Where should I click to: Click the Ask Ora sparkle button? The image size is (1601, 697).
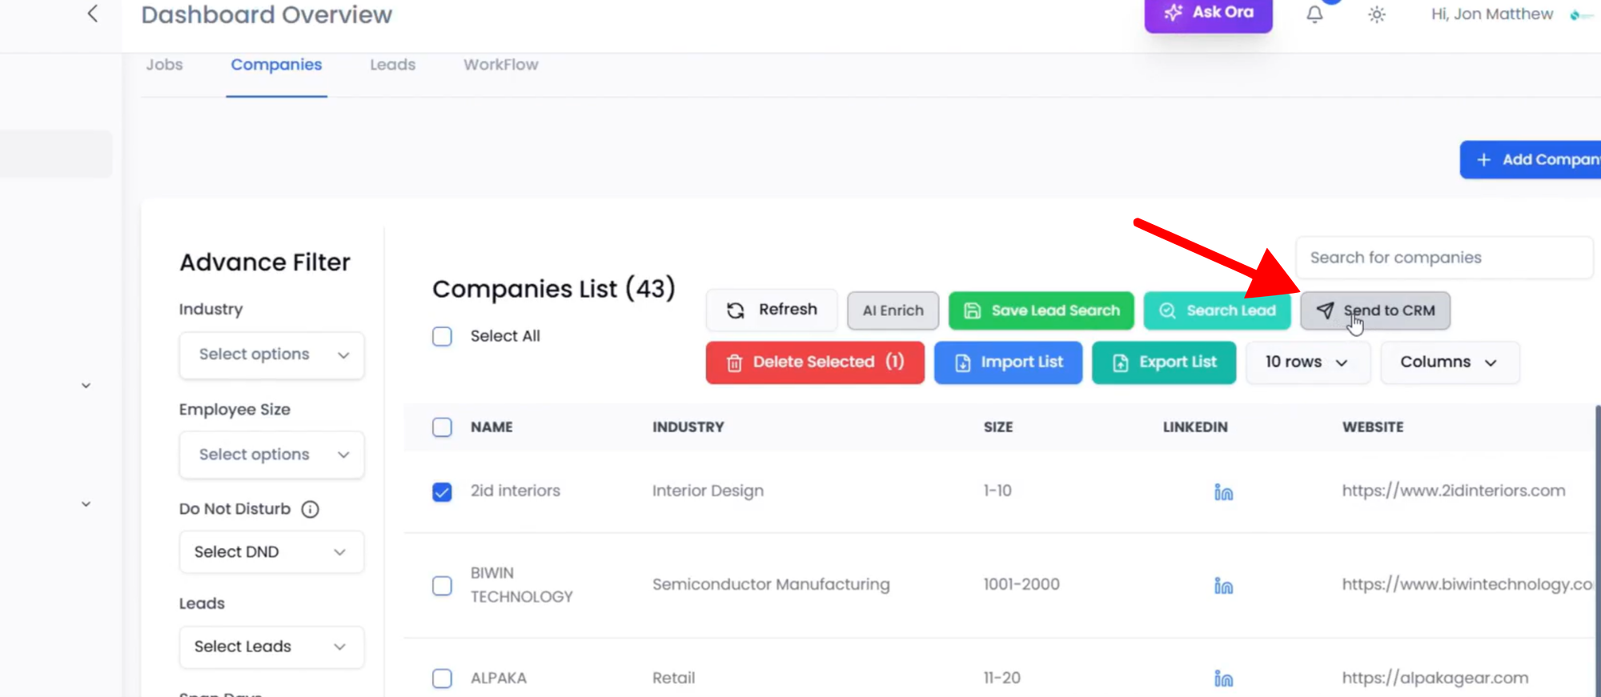(x=1208, y=13)
